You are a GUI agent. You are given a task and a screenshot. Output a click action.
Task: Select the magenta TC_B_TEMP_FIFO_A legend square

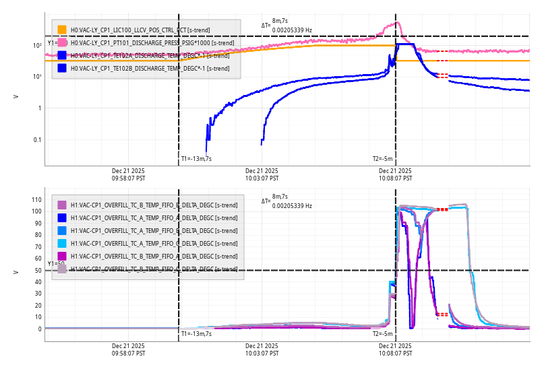coord(62,256)
